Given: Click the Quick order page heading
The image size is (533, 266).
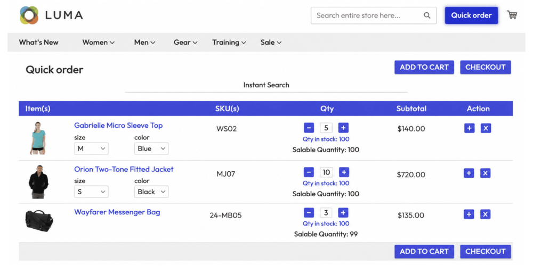Looking at the screenshot, I should click(x=54, y=70).
